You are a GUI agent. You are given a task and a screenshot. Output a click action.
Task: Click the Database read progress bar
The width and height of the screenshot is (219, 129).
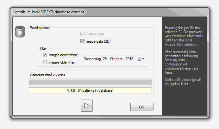90,82
